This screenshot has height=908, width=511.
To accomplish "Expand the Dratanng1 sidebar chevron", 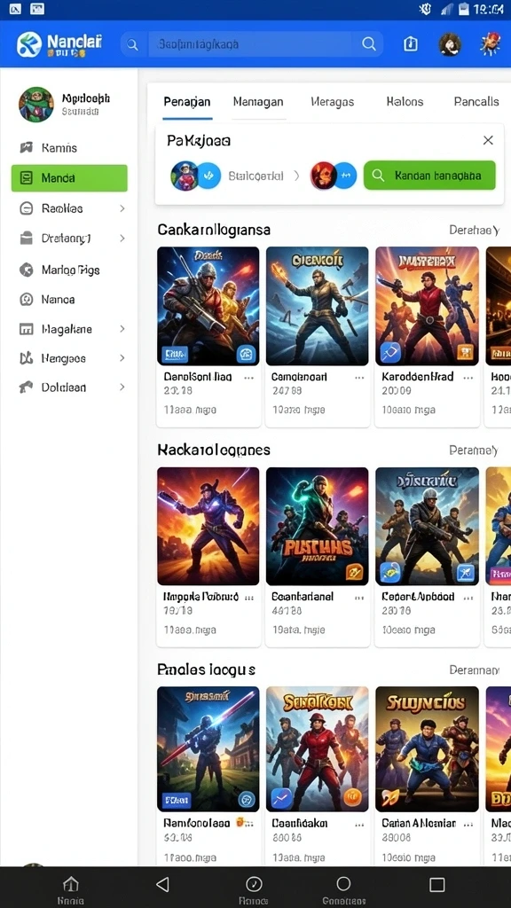I will pyautogui.click(x=122, y=238).
